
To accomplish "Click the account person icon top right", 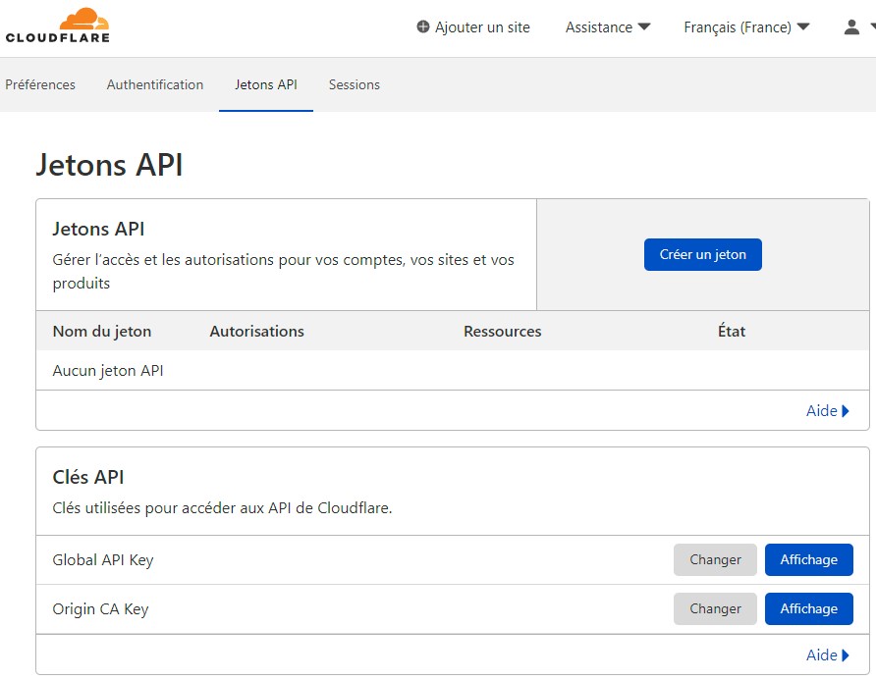I will pos(850,27).
